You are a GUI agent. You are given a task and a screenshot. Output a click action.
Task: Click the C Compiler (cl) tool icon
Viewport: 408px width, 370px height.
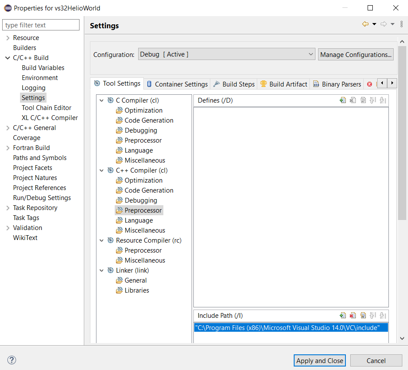click(x=111, y=100)
